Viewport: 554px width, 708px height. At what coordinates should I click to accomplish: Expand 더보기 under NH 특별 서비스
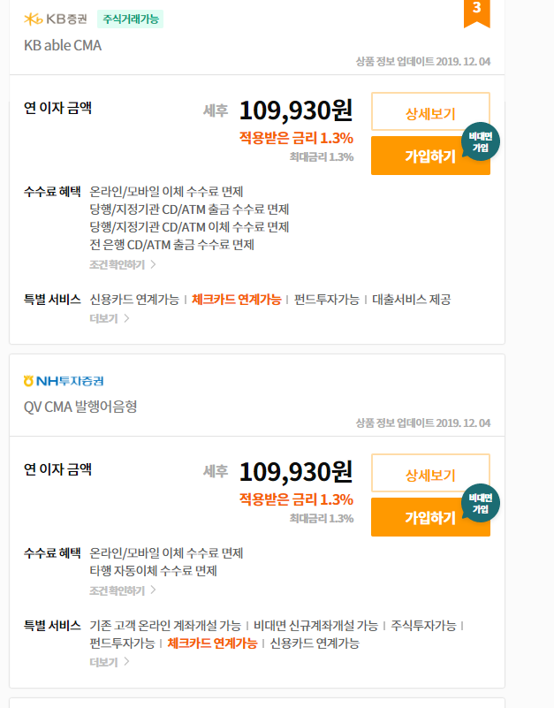[x=110, y=662]
